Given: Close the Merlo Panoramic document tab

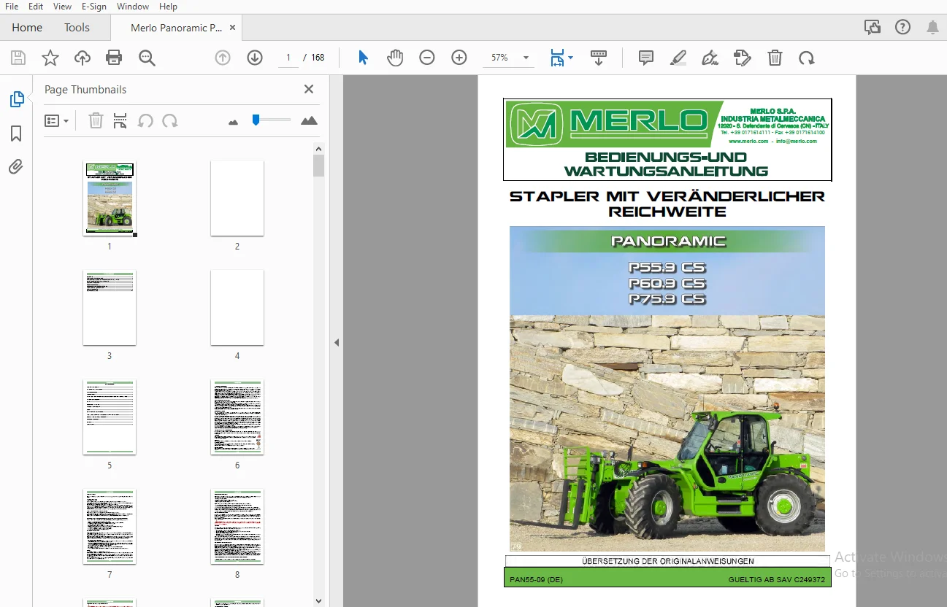Looking at the screenshot, I should [x=233, y=28].
